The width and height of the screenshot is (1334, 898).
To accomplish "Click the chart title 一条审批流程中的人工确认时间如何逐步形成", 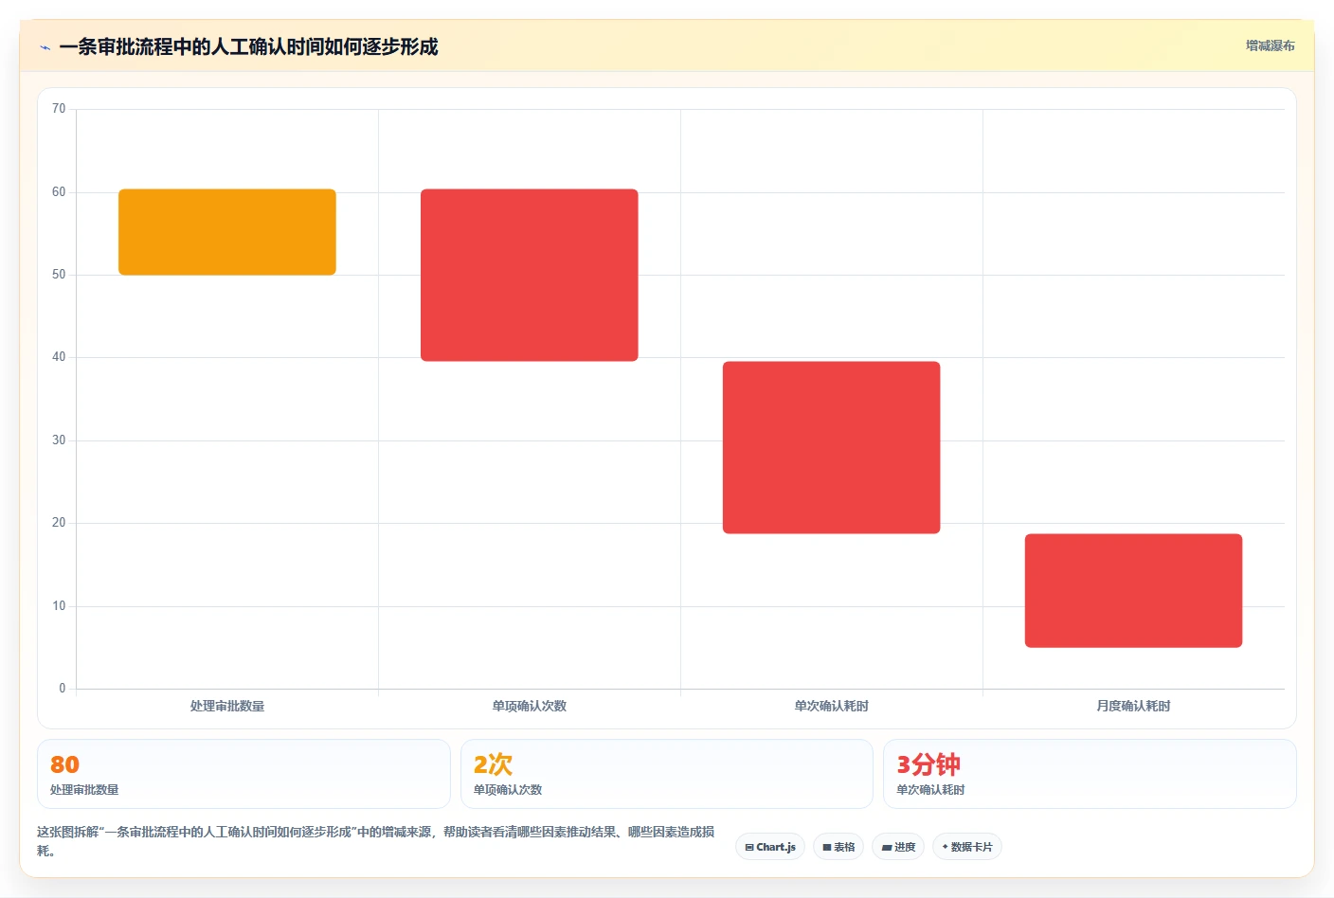I will click(248, 46).
